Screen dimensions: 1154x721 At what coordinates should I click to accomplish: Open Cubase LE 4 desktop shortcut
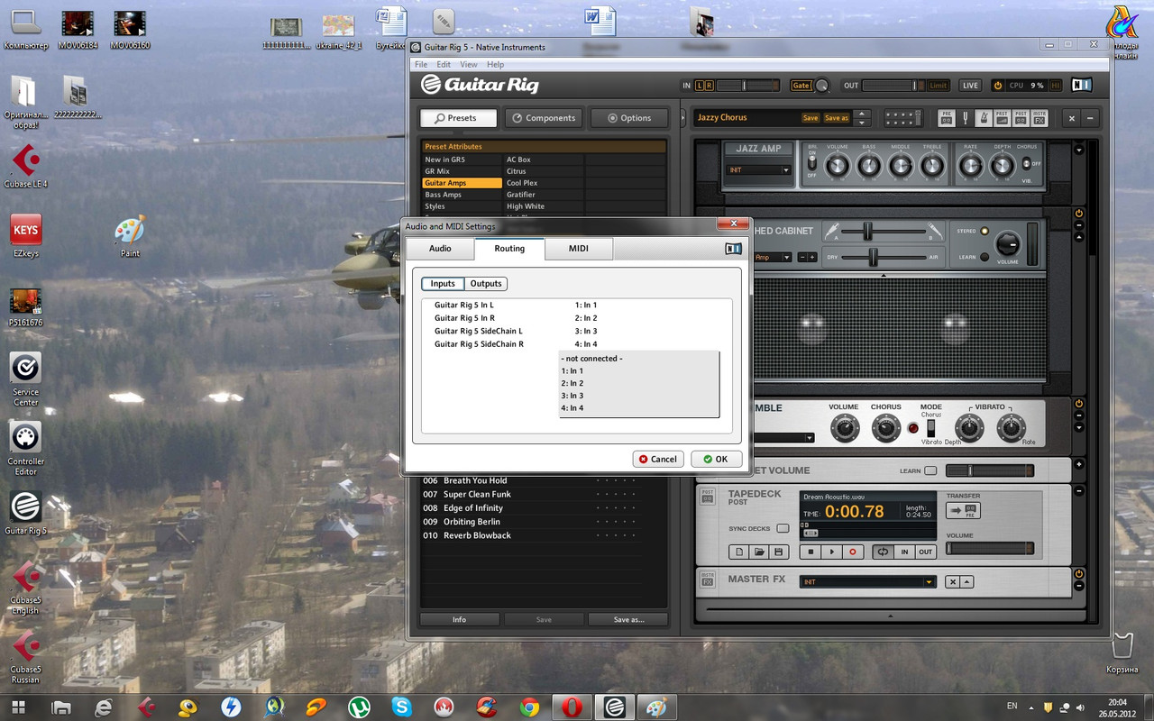(x=25, y=168)
